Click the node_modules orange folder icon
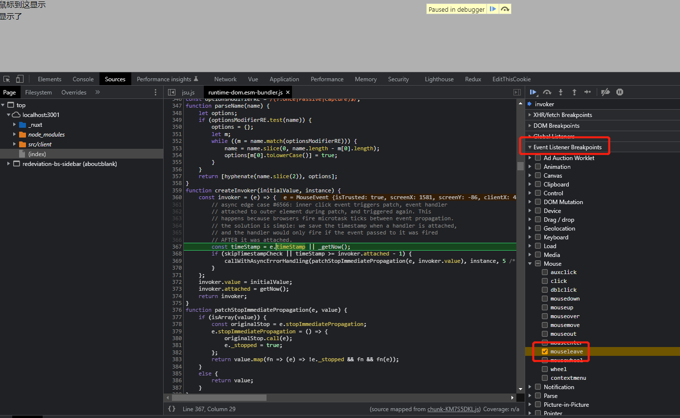The image size is (680, 418). click(22, 135)
